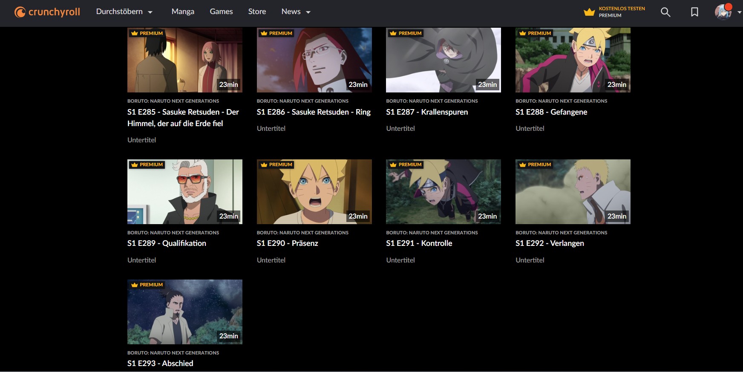Screen dimensions: 743x372
Task: Open the Manga menu item
Action: [x=183, y=12]
